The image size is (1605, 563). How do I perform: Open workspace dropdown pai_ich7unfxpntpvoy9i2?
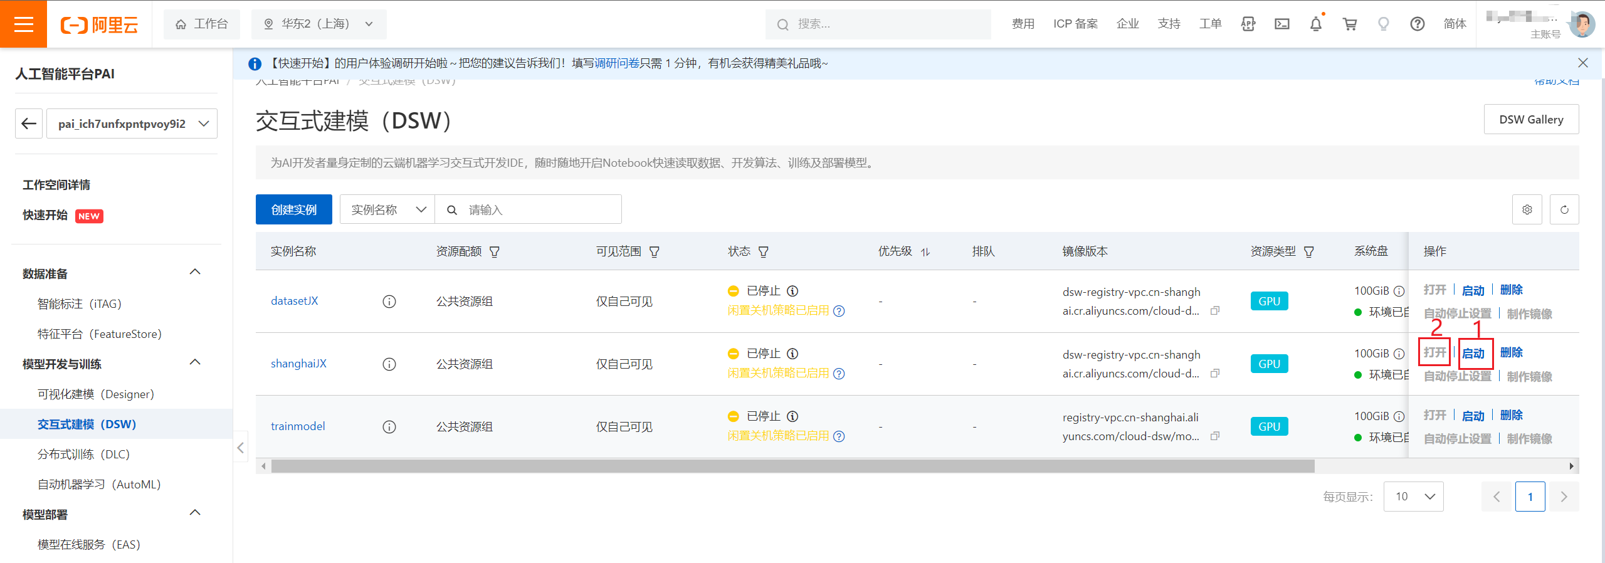click(x=132, y=124)
